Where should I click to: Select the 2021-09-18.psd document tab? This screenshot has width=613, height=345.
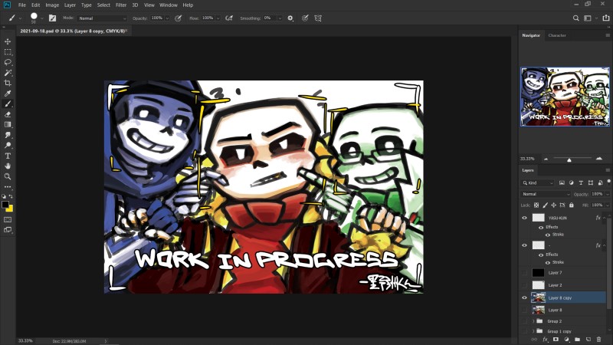point(73,31)
